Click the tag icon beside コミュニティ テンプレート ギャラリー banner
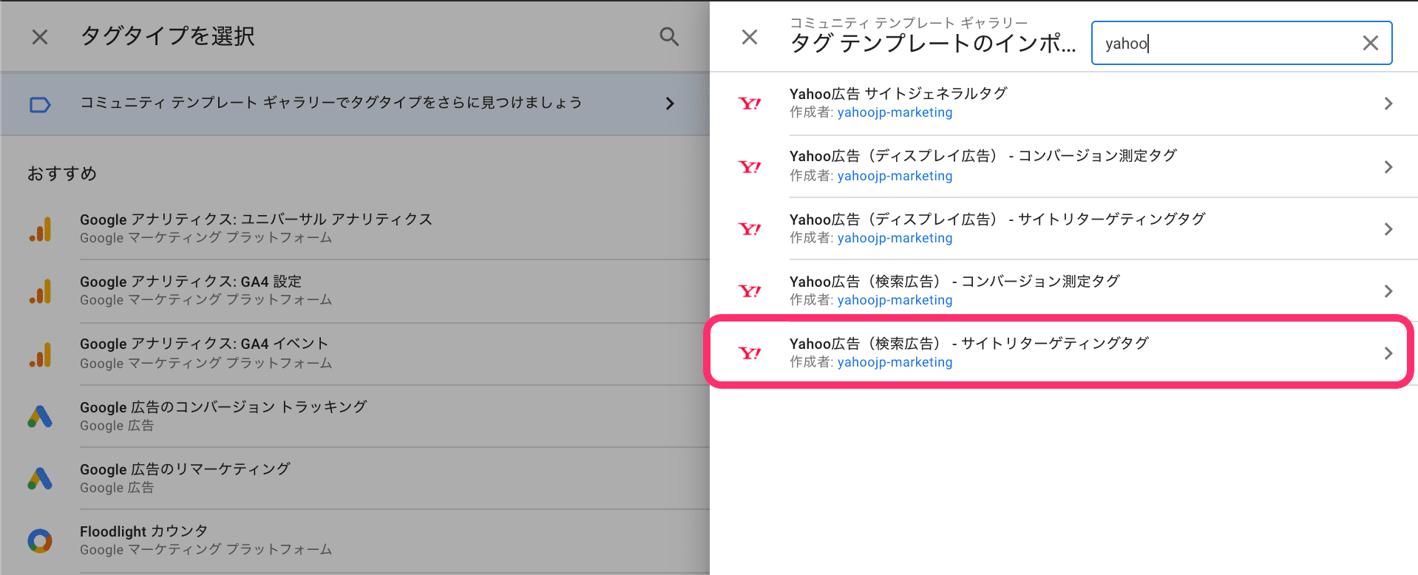 40,105
